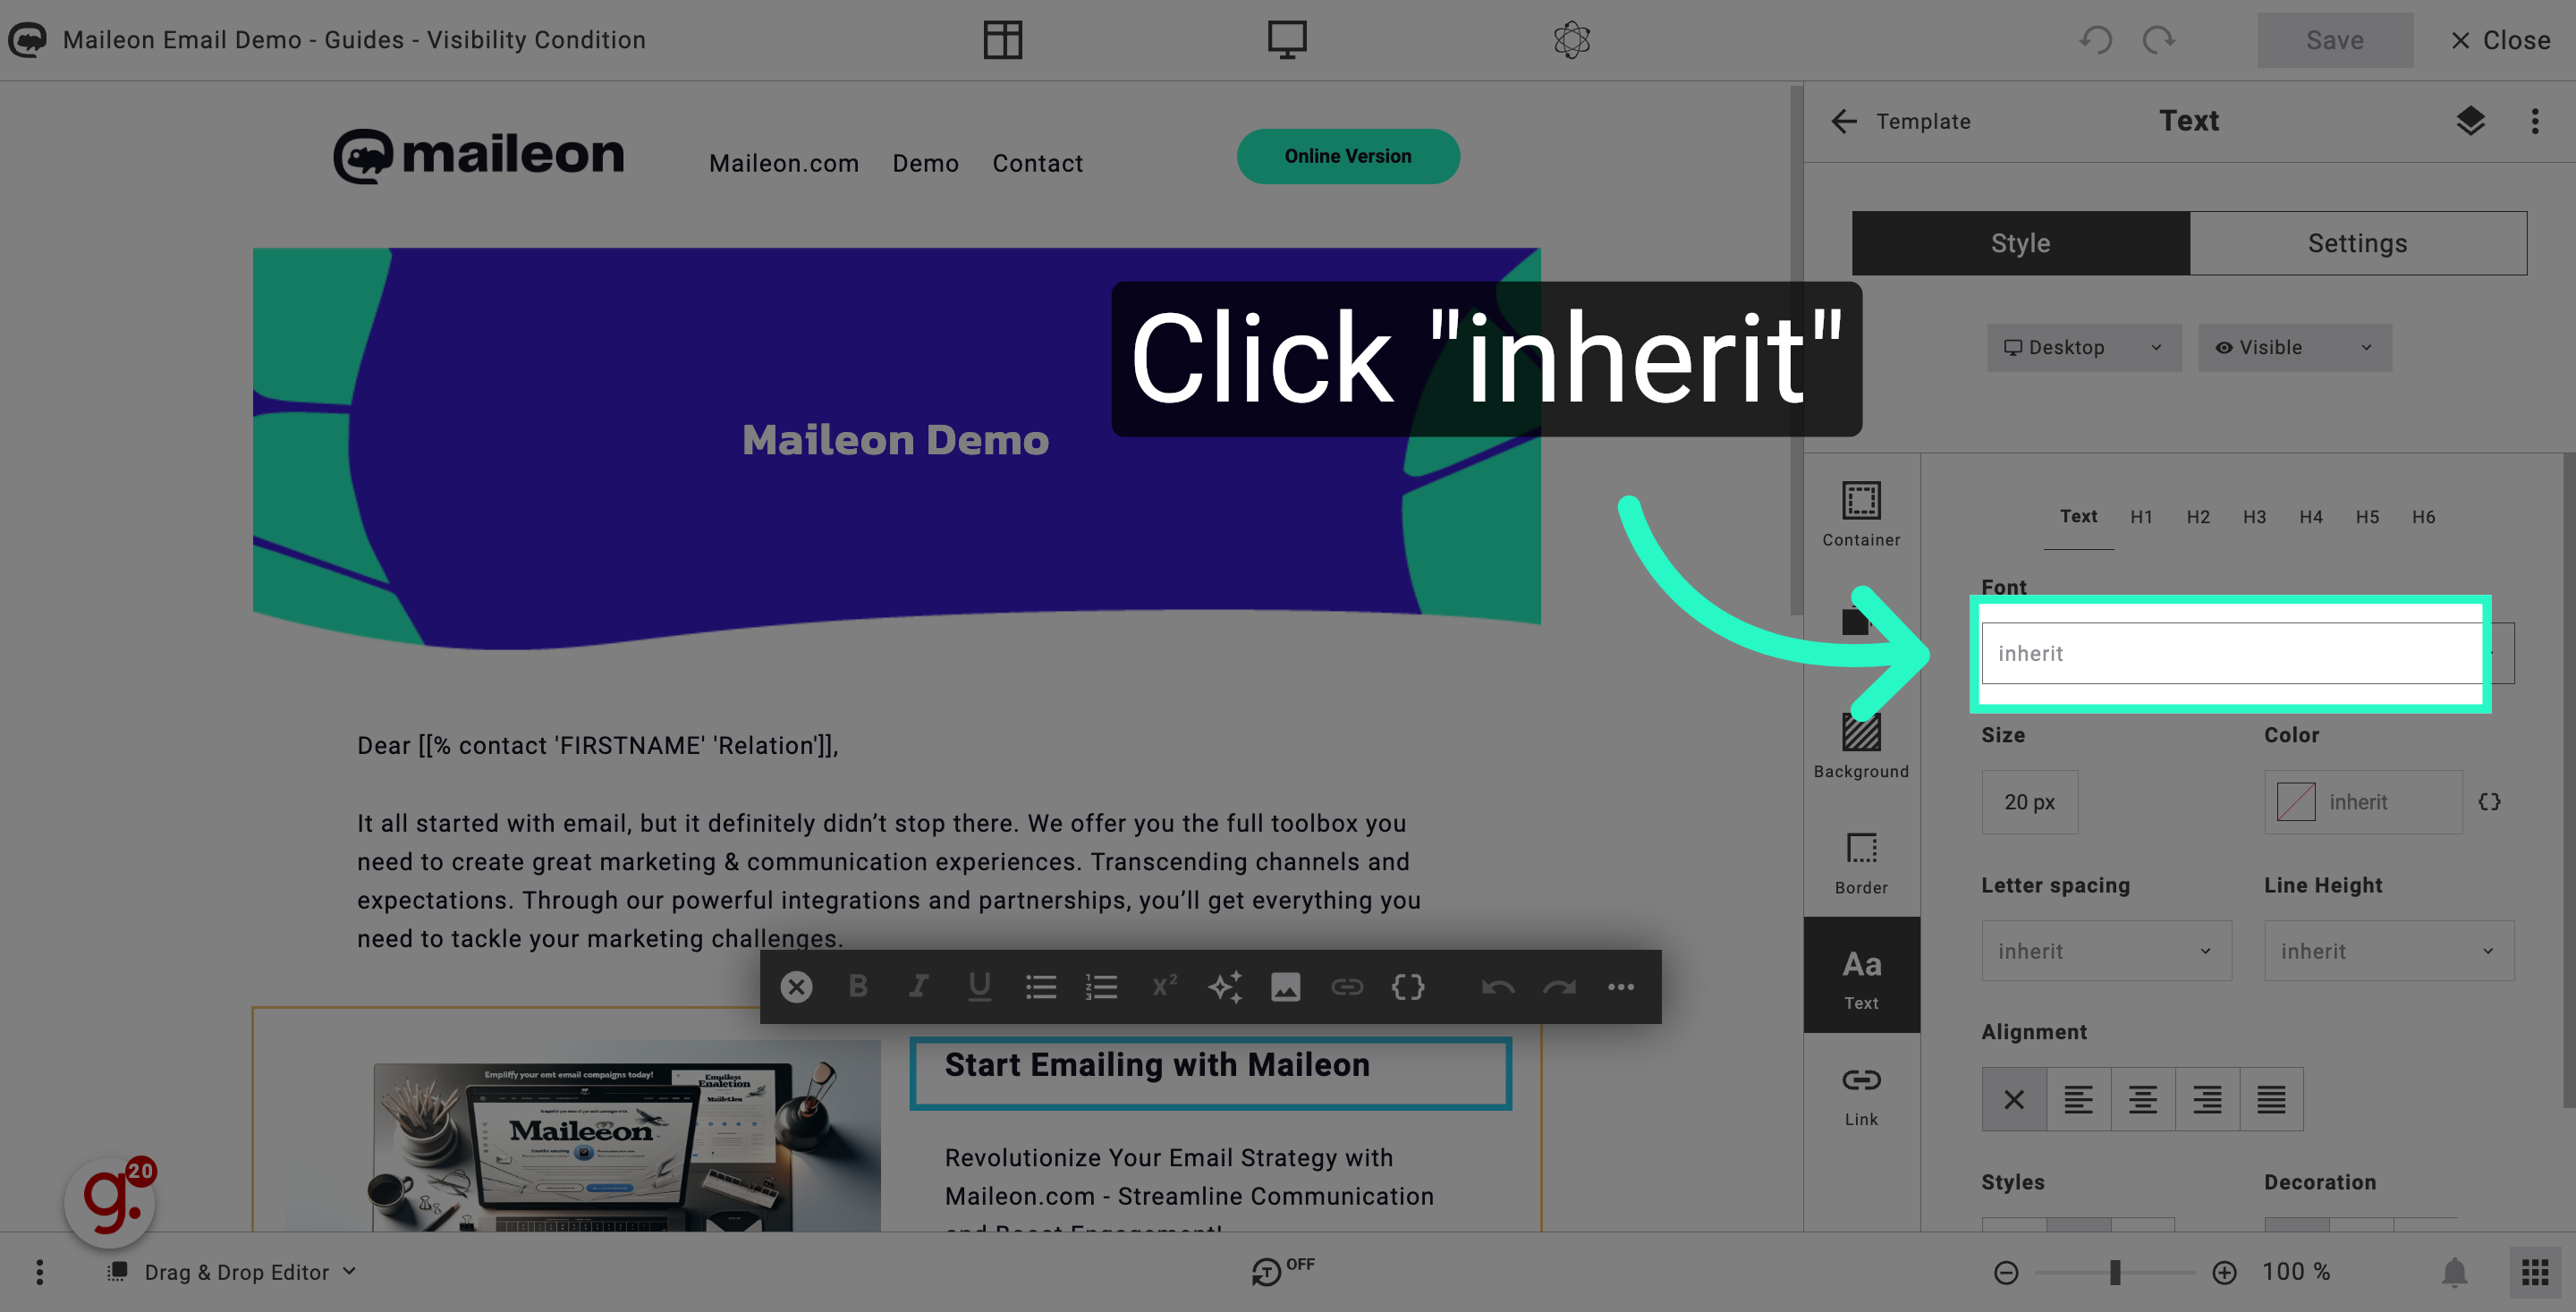Insert hyperlink from text toolbar
This screenshot has height=1312, width=2576.
(1347, 987)
